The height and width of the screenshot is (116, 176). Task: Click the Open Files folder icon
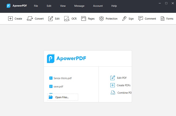[51, 97]
